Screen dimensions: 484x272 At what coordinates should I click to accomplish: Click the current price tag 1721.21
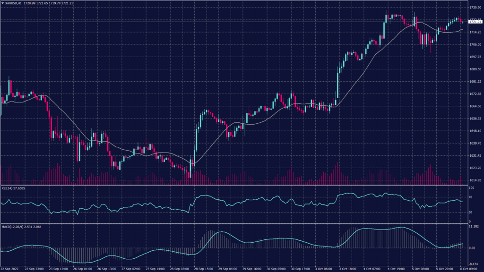(474, 22)
